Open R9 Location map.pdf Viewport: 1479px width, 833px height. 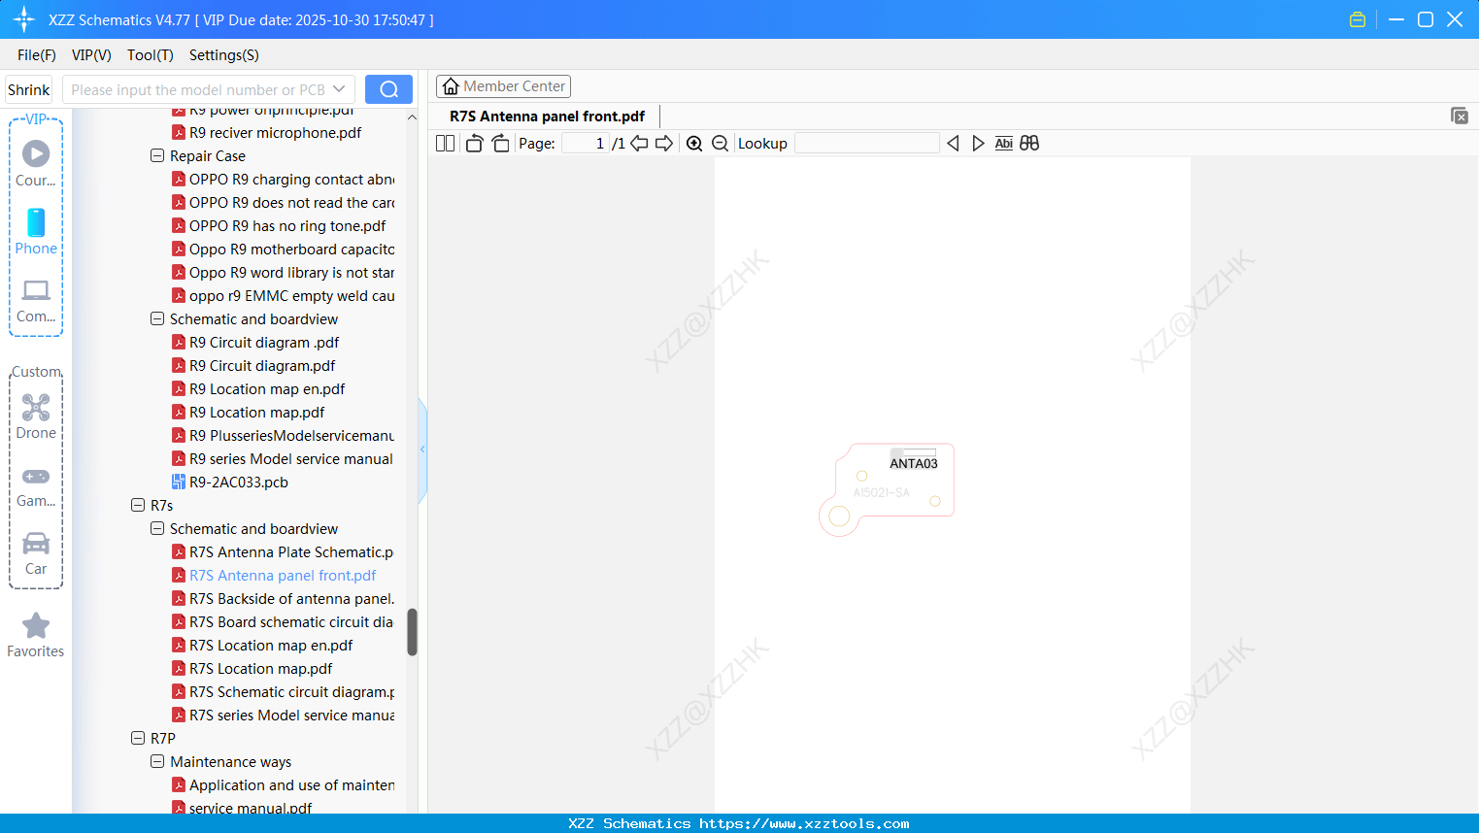pos(256,413)
